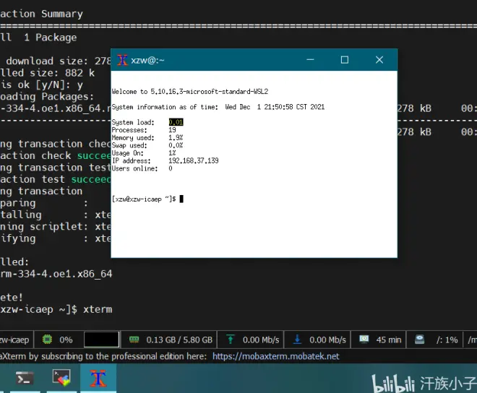This screenshot has width=477, height=393.
Task: Click the RAM memory icon in status bar
Action: [x=134, y=340]
